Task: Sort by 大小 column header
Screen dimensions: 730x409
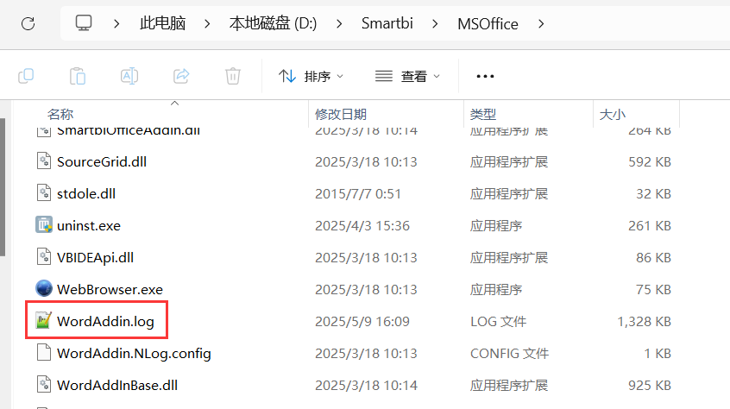Action: 612,114
